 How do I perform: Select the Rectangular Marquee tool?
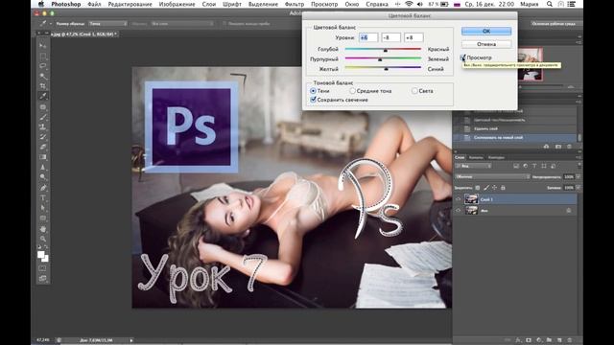click(x=42, y=56)
